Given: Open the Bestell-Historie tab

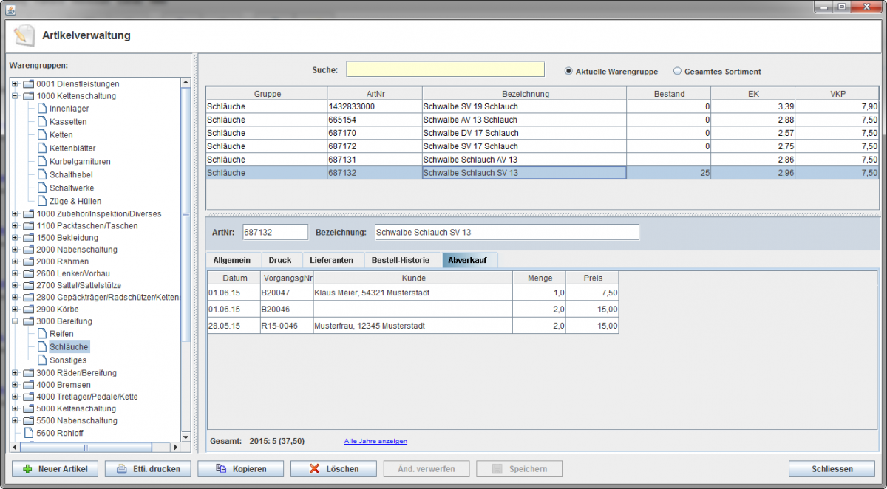Looking at the screenshot, I should point(401,260).
